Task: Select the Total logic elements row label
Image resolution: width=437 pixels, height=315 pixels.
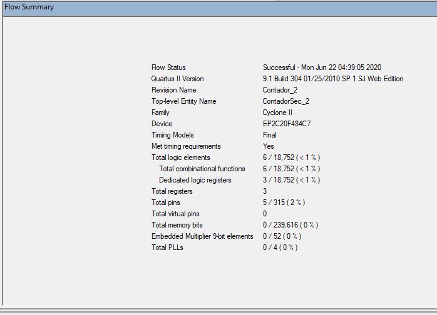Action: [x=181, y=157]
